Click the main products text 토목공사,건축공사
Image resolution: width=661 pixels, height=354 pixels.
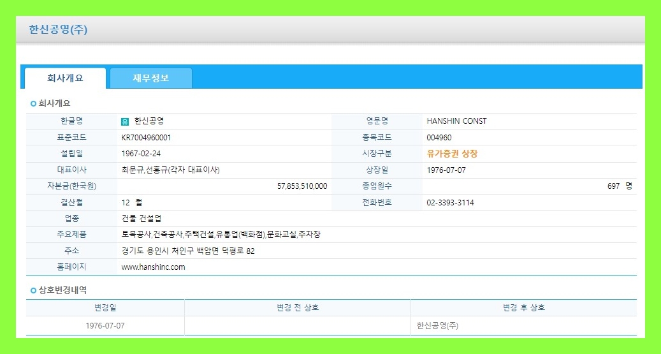(152, 235)
